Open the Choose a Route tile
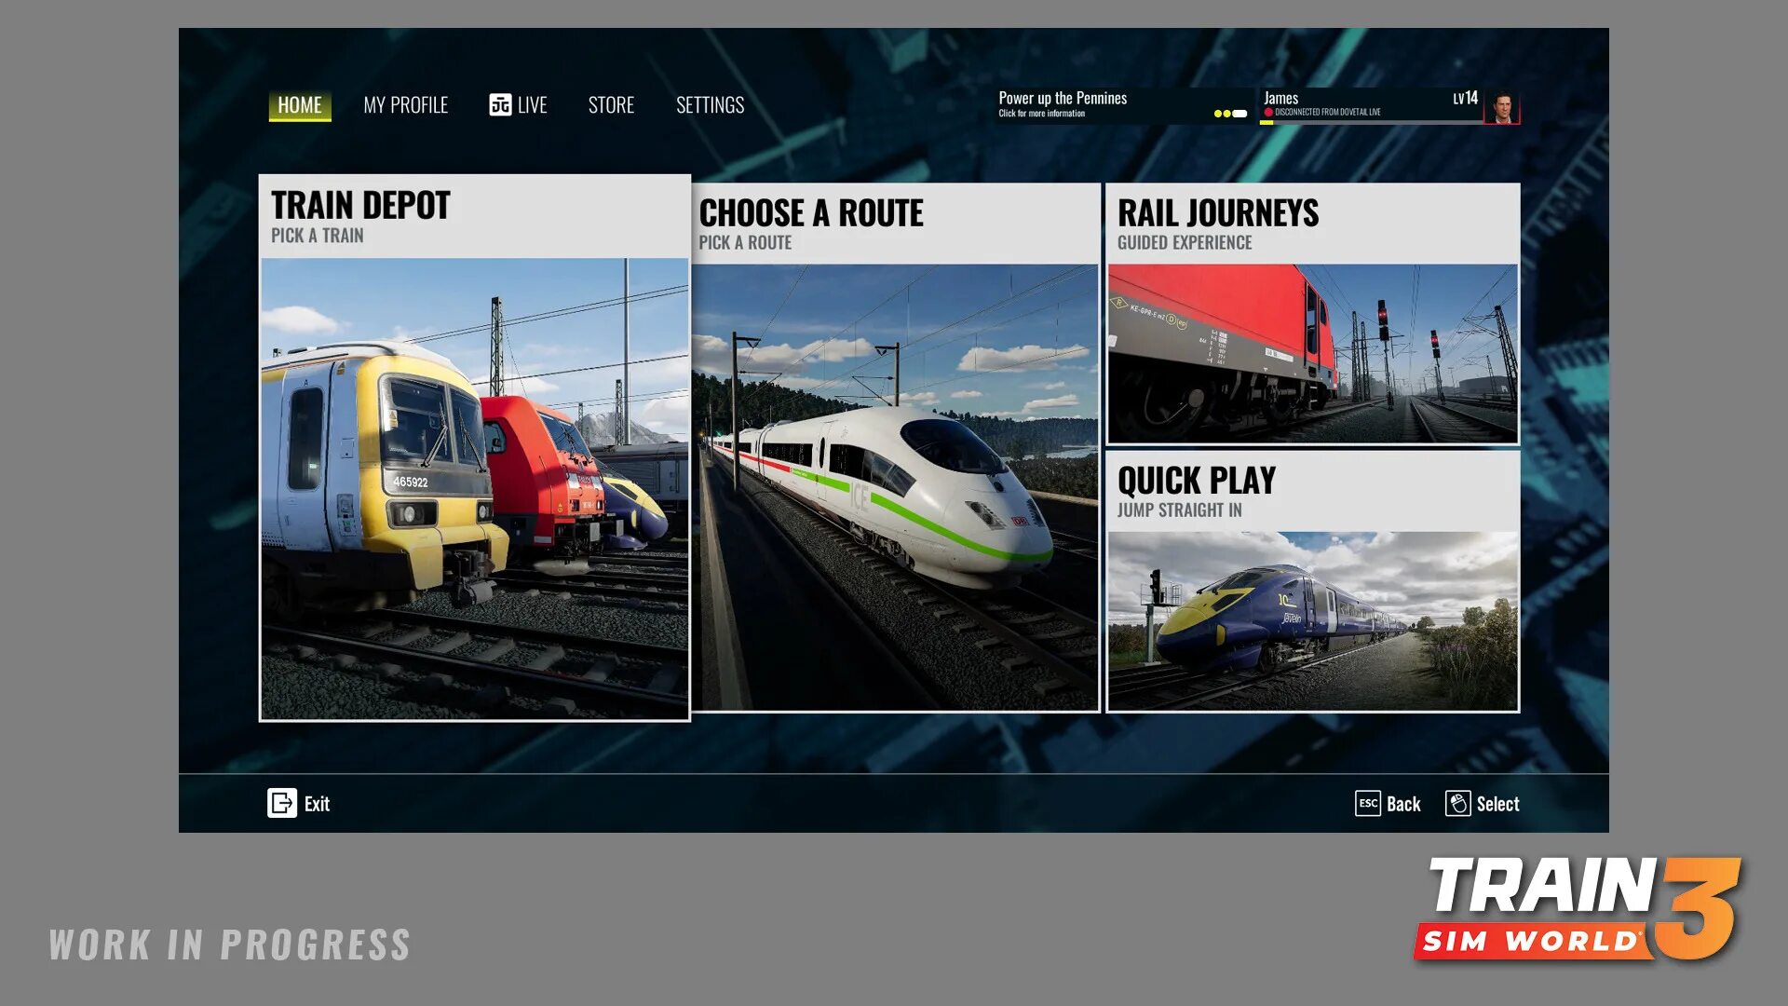 click(x=896, y=447)
